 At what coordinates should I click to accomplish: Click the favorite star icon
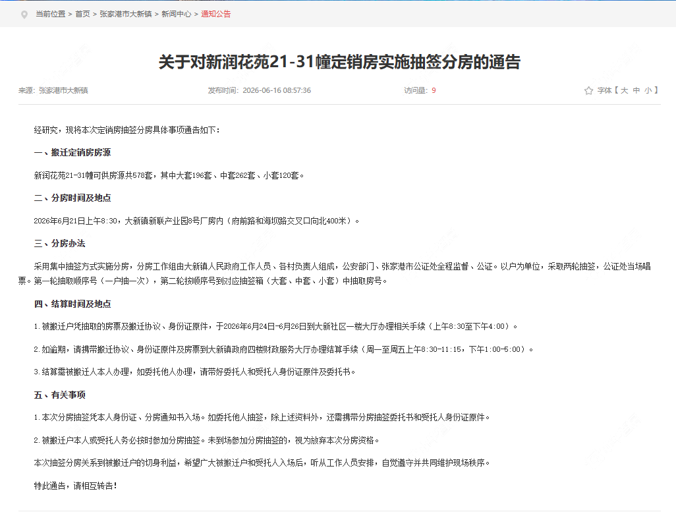tap(588, 90)
